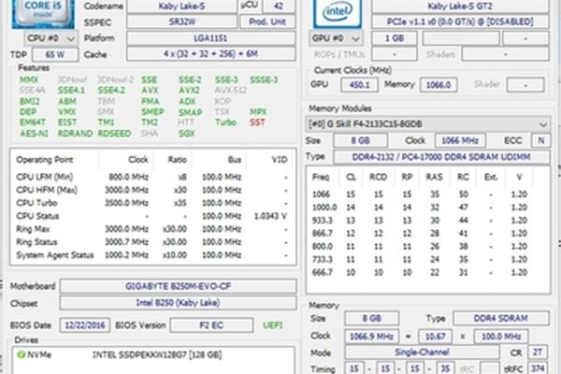Click the DDR4 SDRAM memory type field
This screenshot has height=374, width=561.
(501, 318)
